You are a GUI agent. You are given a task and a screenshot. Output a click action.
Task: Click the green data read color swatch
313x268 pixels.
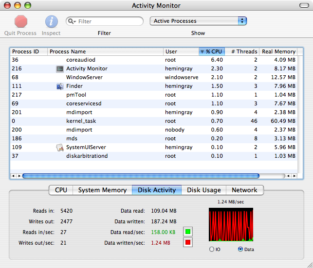point(188,232)
